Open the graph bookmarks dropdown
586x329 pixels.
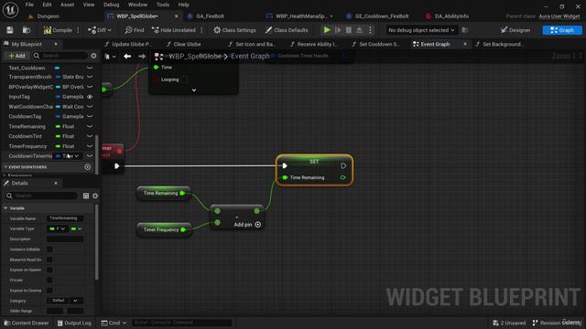[x=110, y=57]
